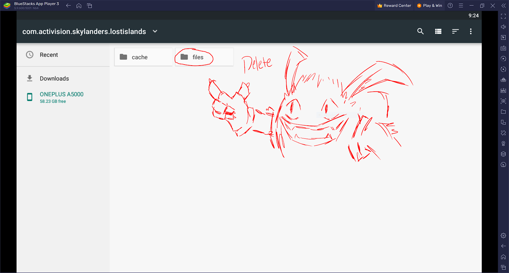This screenshot has width=509, height=273.
Task: Open the search in file manager
Action: coord(420,31)
